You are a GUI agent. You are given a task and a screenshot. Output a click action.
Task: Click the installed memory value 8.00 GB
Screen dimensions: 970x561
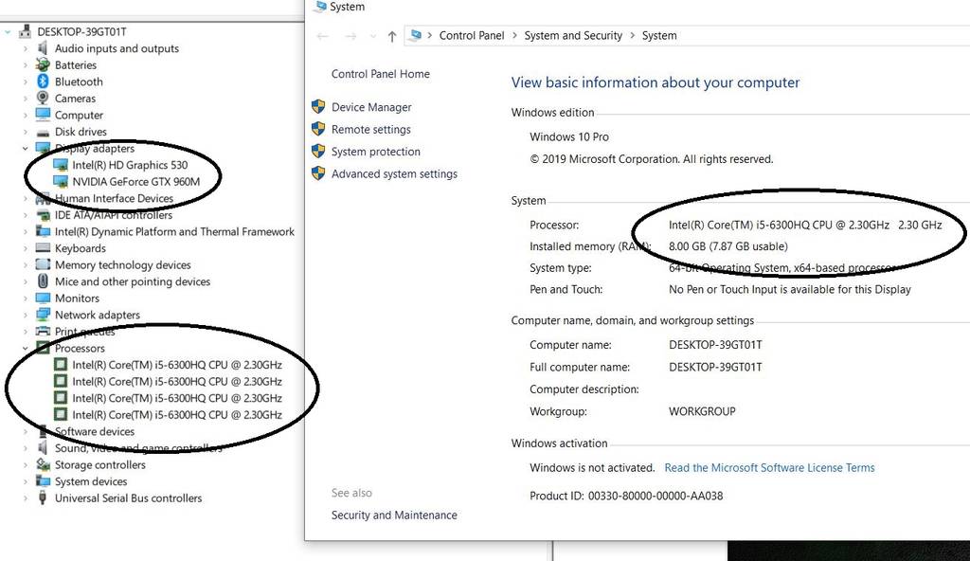pyautogui.click(x=728, y=246)
